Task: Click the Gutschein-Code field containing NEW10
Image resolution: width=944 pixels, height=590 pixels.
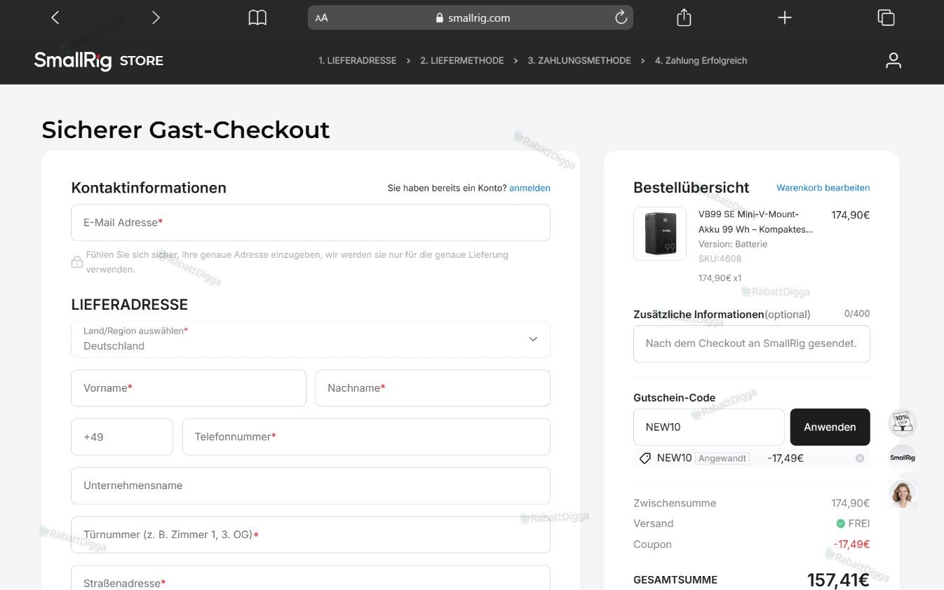Action: point(708,427)
